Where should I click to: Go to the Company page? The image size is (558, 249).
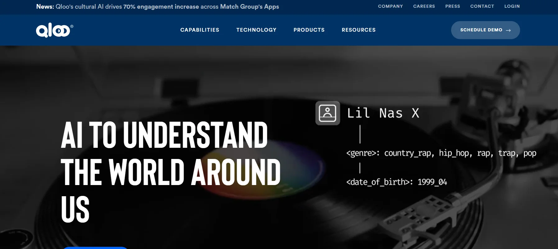click(390, 6)
